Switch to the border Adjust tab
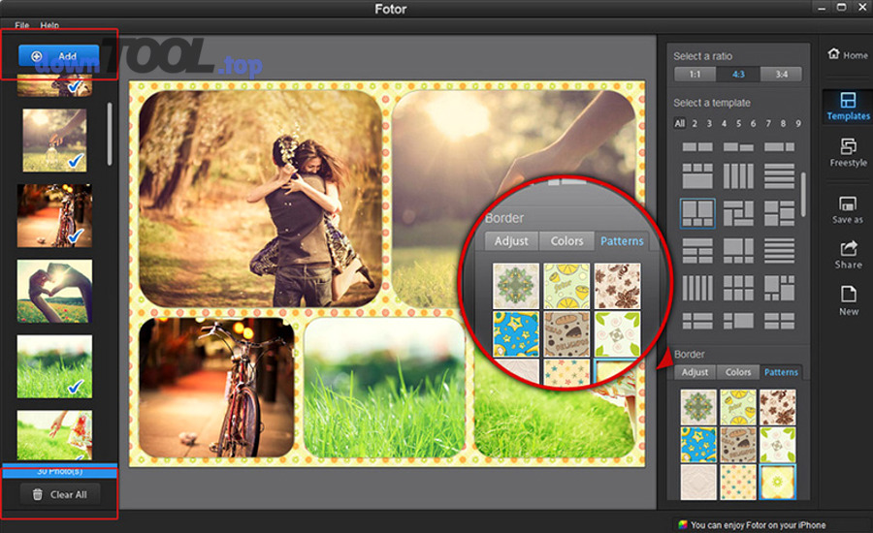873x533 pixels. coord(695,372)
